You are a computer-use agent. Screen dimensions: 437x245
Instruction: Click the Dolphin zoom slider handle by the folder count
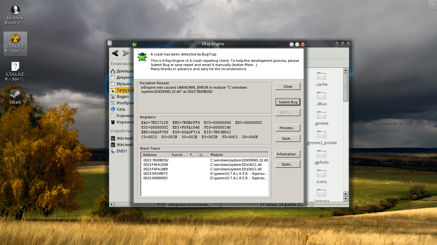click(x=312, y=204)
